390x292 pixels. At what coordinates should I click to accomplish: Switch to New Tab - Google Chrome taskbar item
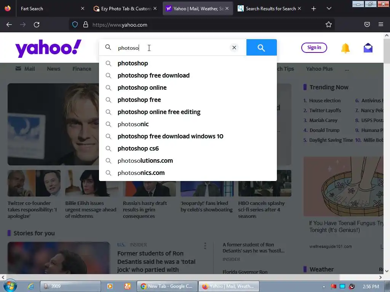(167, 286)
